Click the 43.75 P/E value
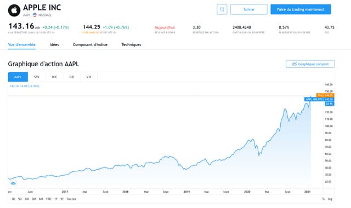The height and width of the screenshot is (208, 351). click(x=329, y=27)
